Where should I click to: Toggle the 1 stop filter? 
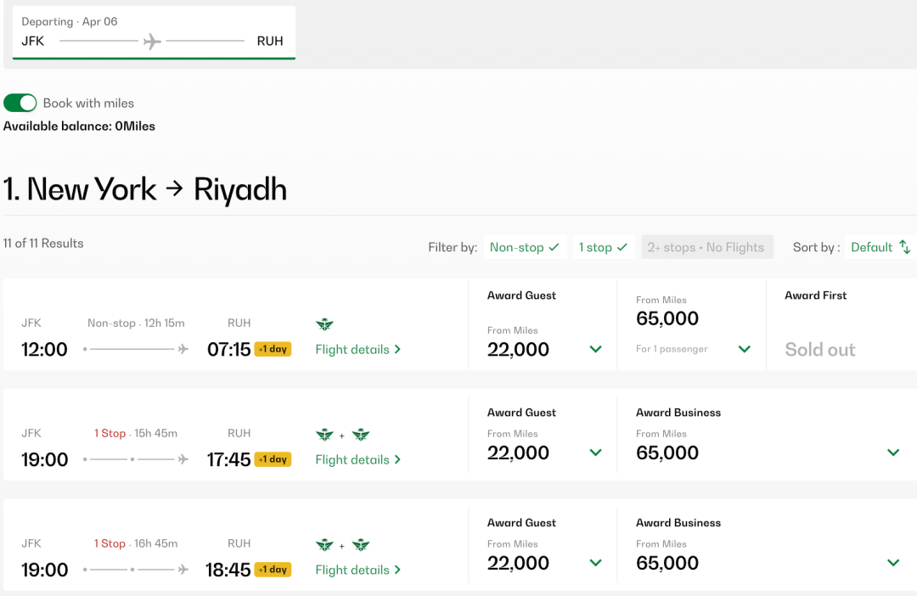[x=603, y=247]
